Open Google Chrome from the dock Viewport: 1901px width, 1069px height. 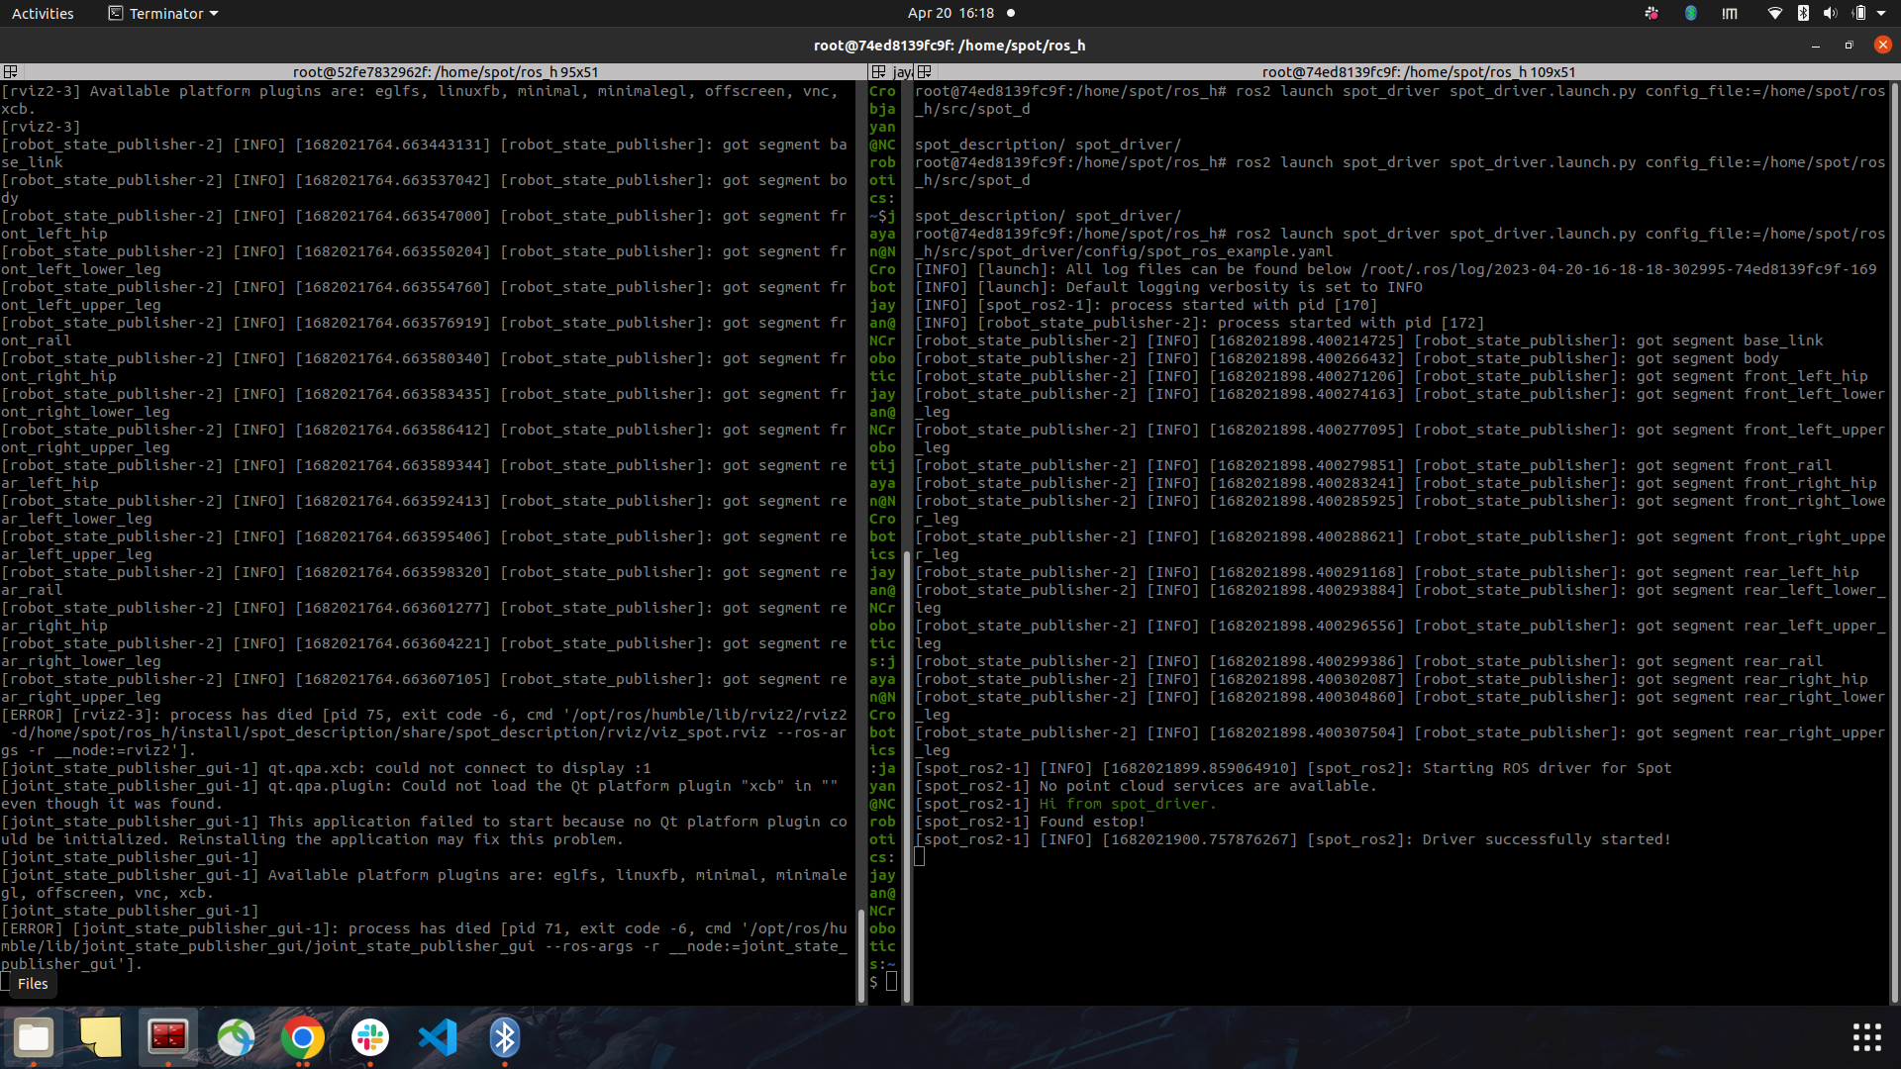tap(303, 1037)
